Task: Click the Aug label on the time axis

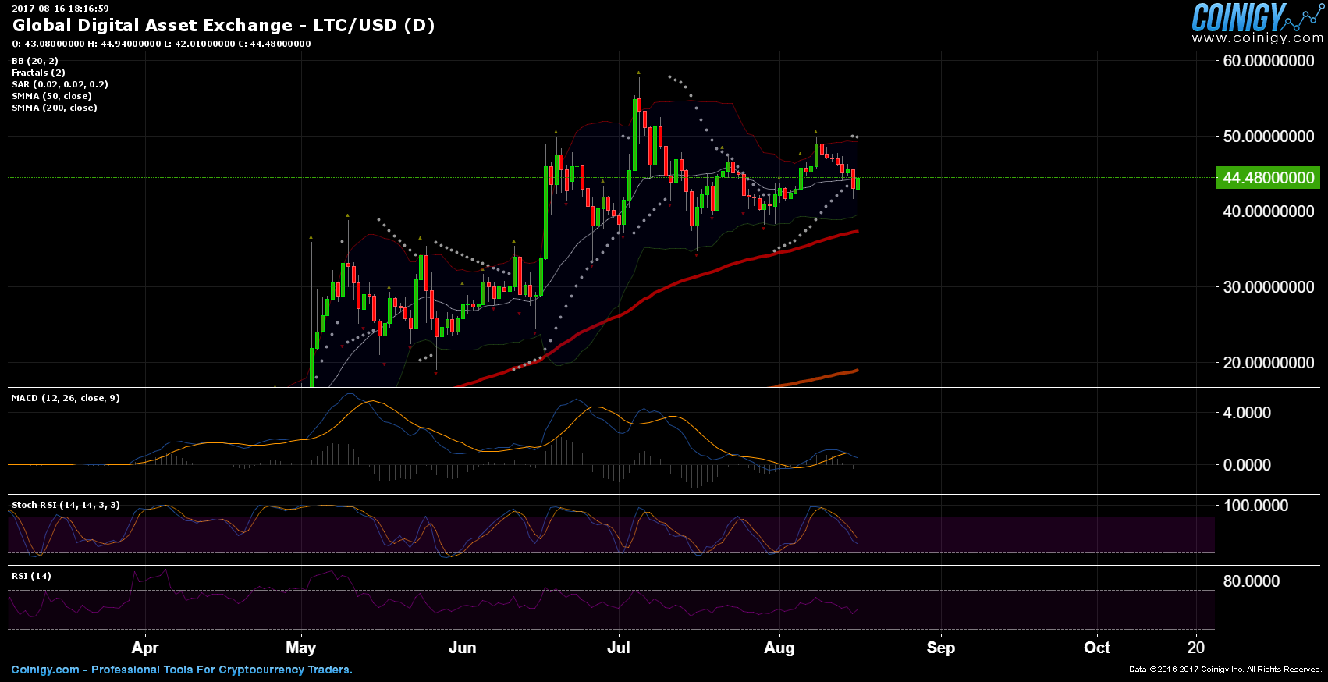Action: pyautogui.click(x=779, y=648)
